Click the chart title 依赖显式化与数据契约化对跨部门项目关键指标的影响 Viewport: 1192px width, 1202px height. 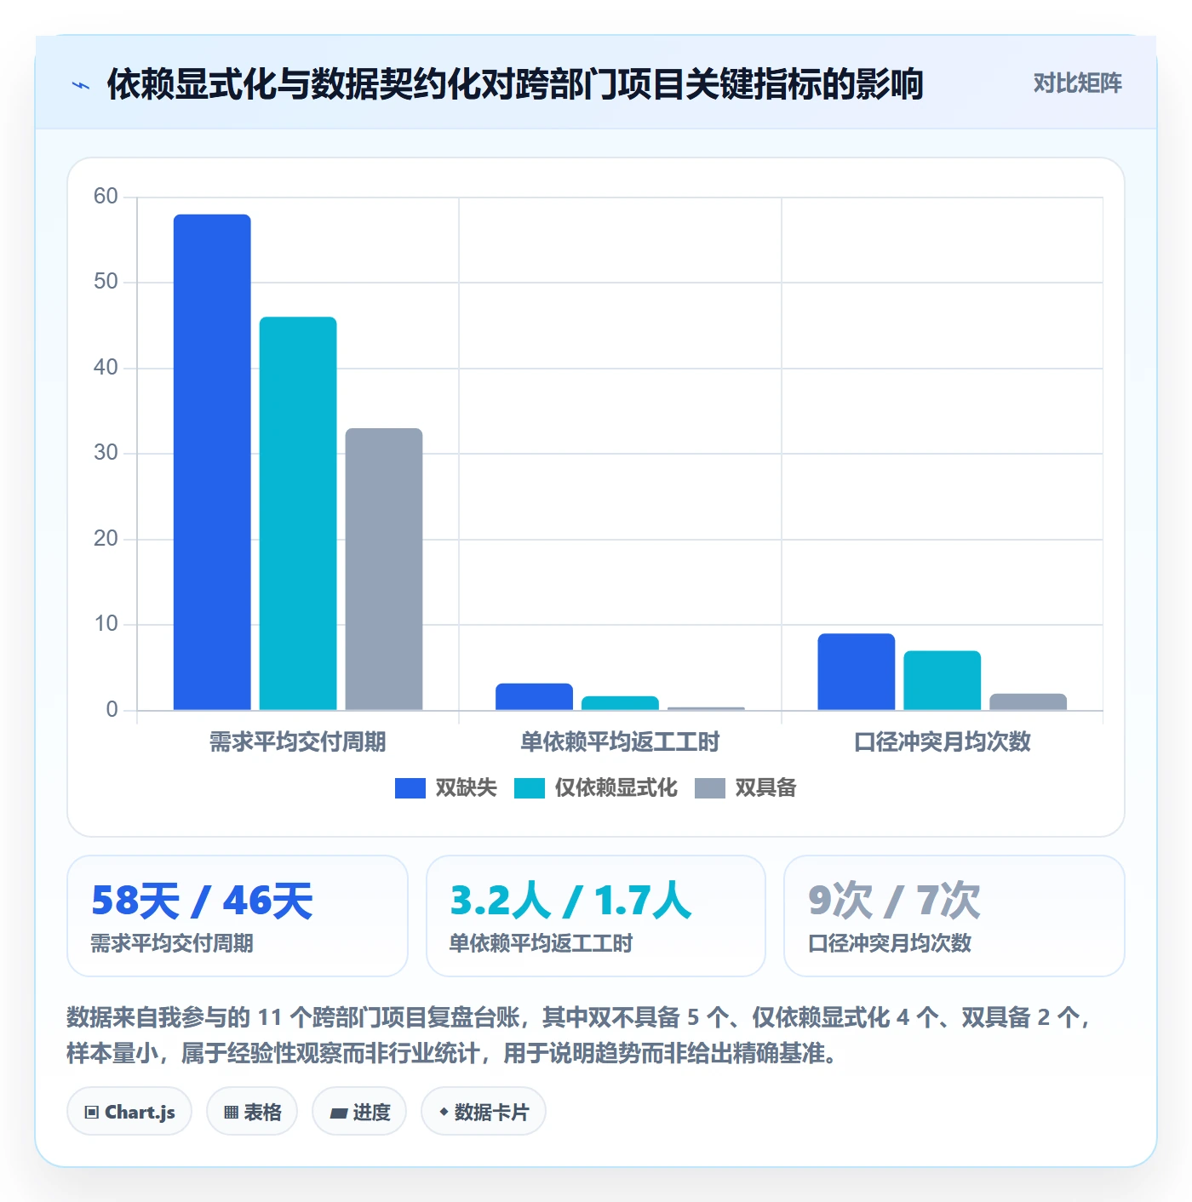point(515,84)
